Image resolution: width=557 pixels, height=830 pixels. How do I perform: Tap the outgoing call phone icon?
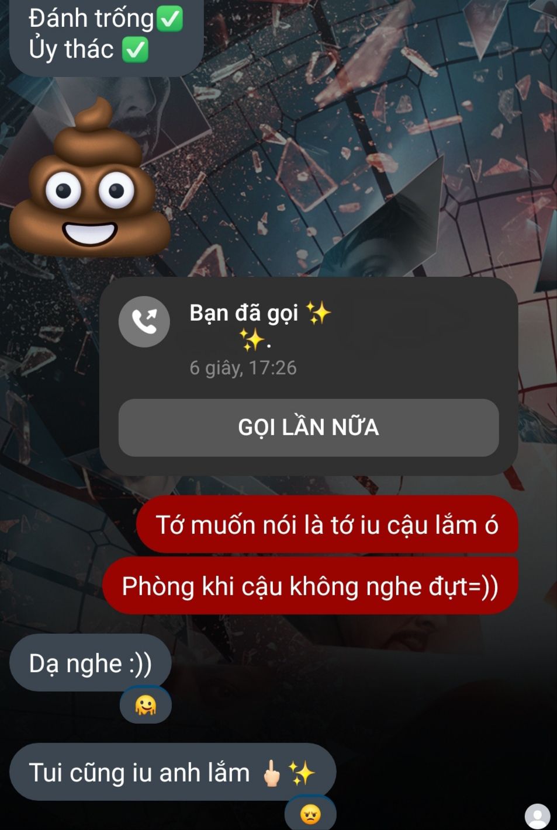point(144,322)
